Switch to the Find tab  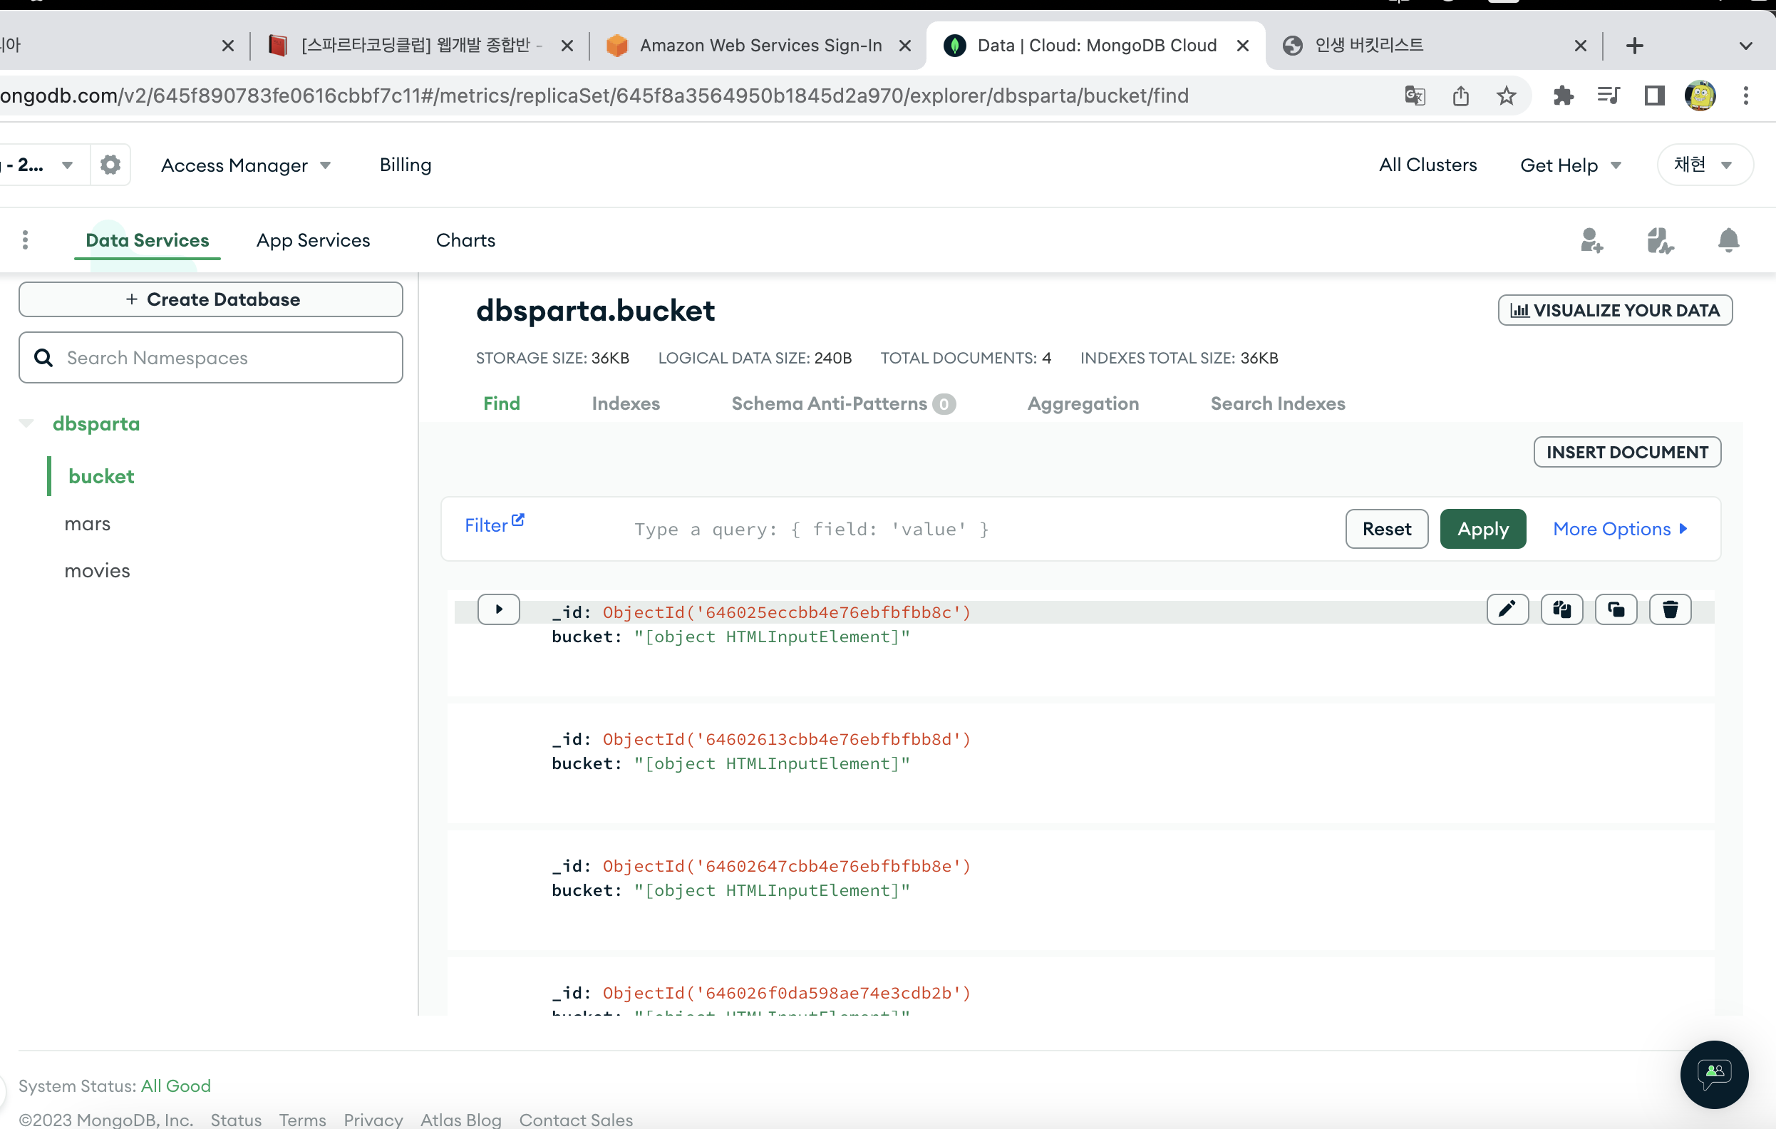(x=502, y=403)
